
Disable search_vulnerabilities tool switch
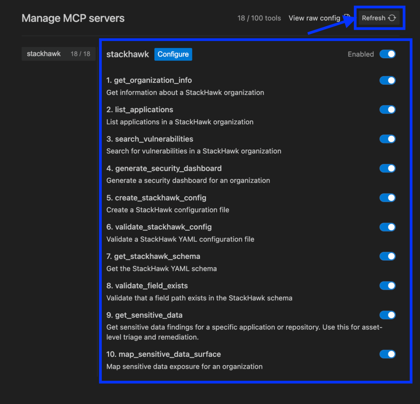click(387, 139)
